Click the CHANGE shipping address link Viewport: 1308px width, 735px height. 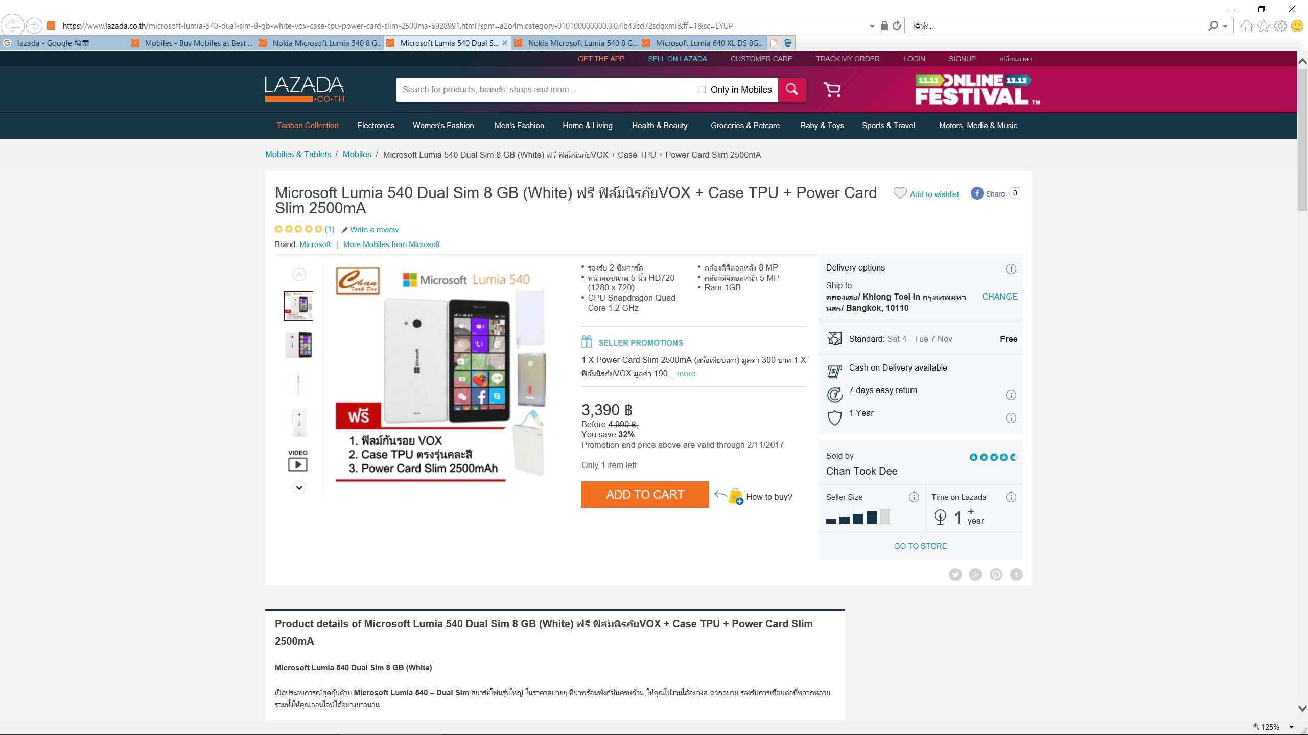[x=999, y=297]
